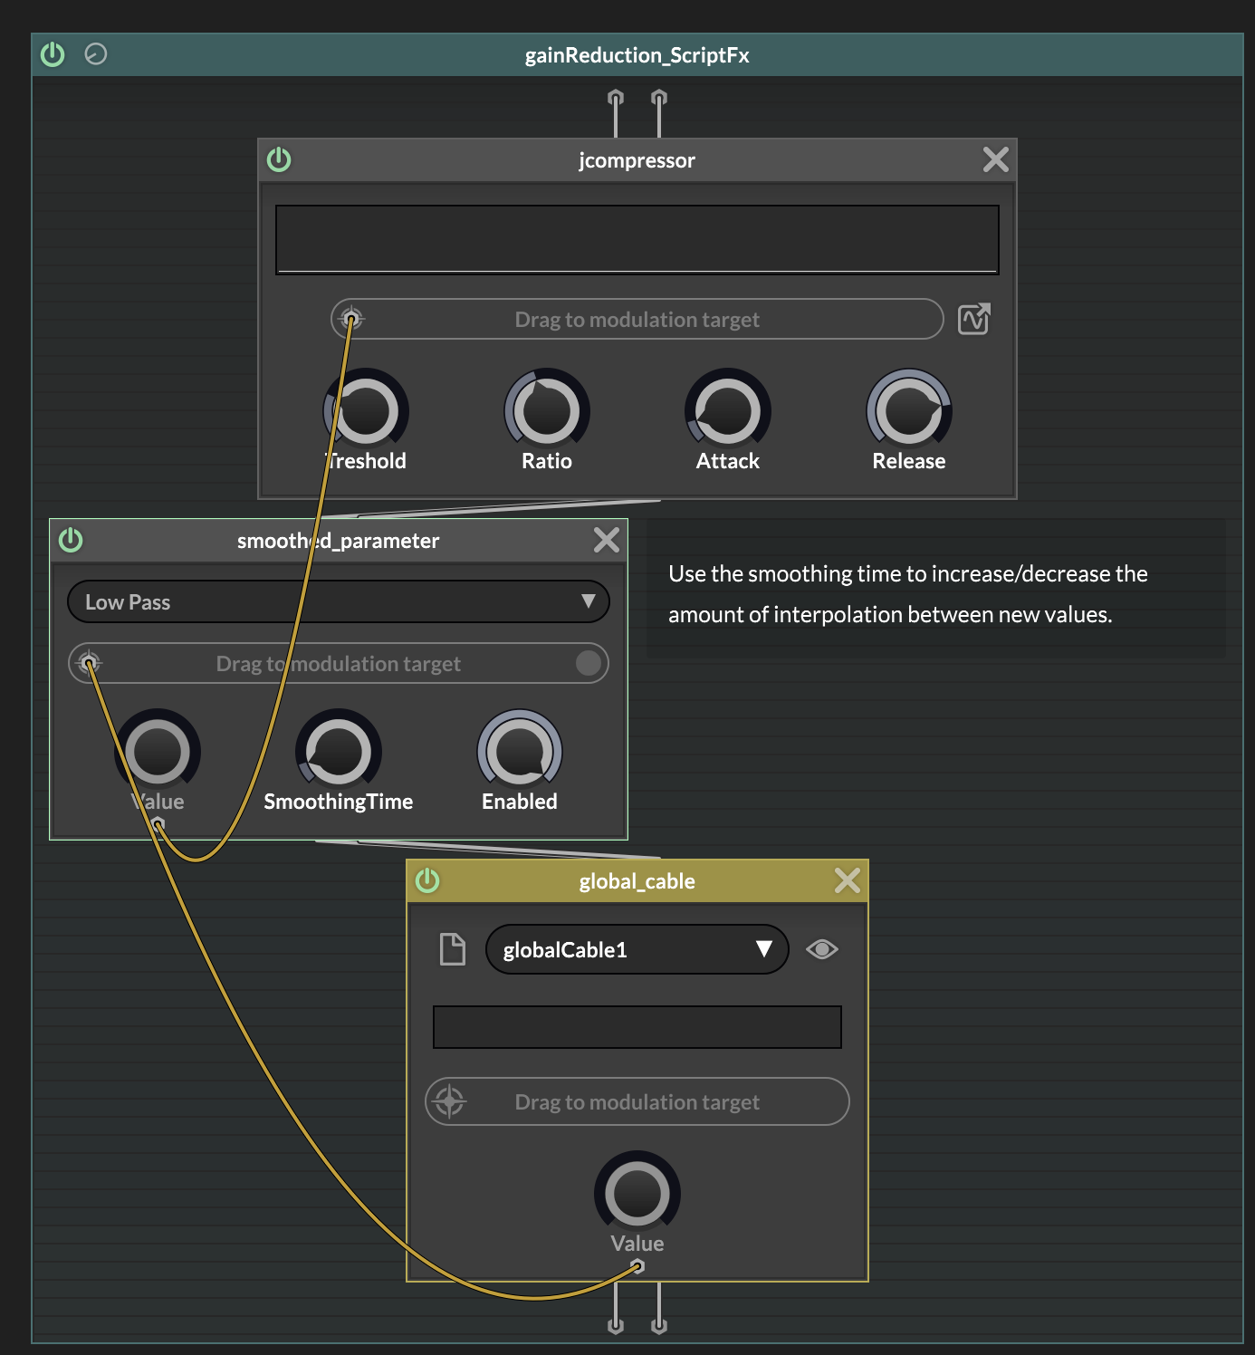Toggle the eye icon next to globalCable1
Screen dimensions: 1255x1355
[x=822, y=949]
